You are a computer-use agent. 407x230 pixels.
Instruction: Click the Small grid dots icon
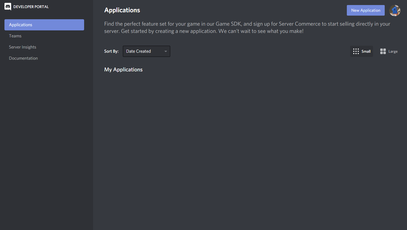point(356,51)
